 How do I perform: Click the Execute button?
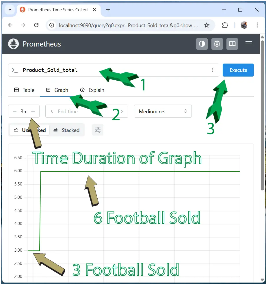click(238, 70)
